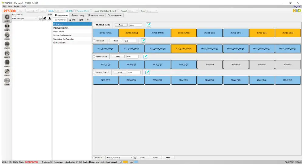Enable the Secure Write checkbox

click(91, 11)
